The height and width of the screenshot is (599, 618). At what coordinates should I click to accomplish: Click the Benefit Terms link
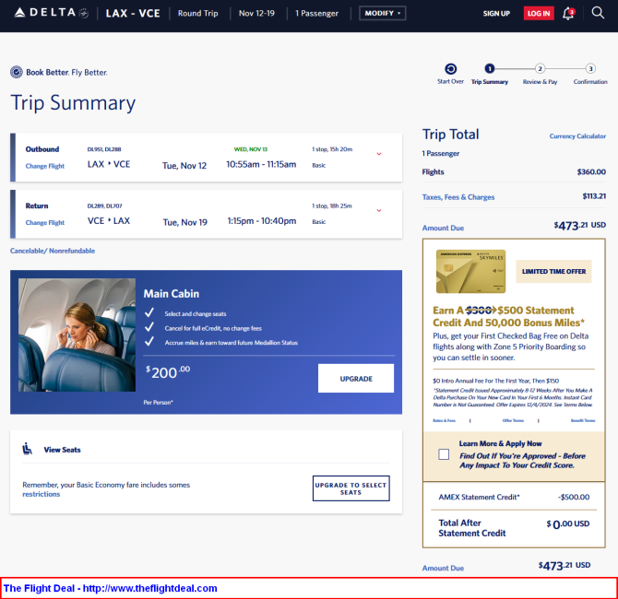(x=583, y=420)
